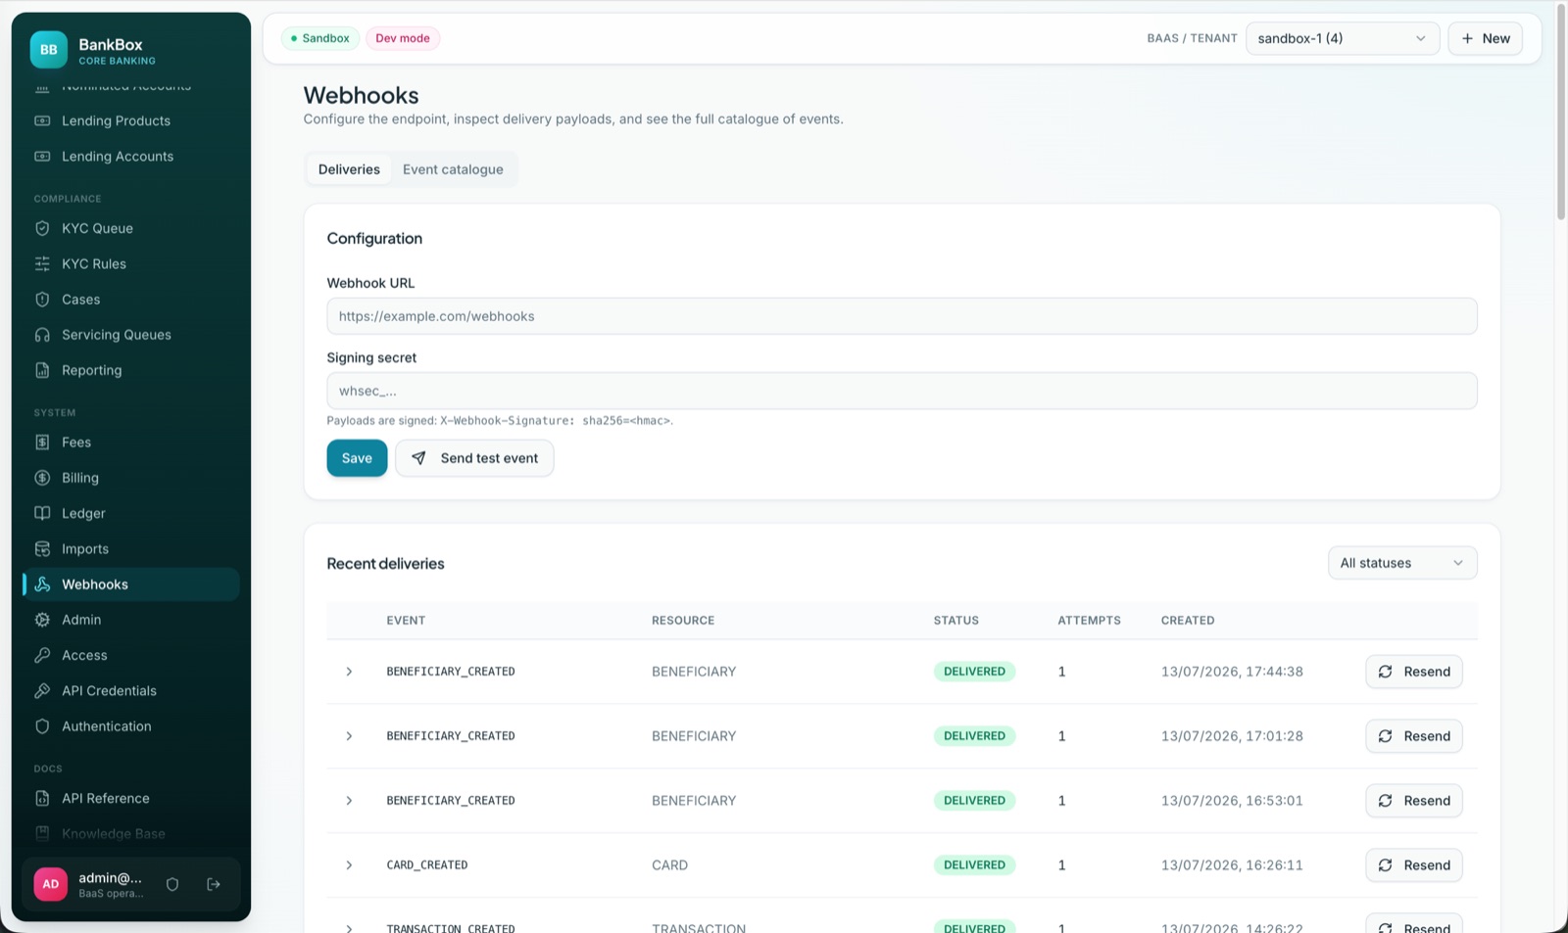1568x933 pixels.
Task: Resend the 16:53:01 delivery
Action: click(1413, 801)
